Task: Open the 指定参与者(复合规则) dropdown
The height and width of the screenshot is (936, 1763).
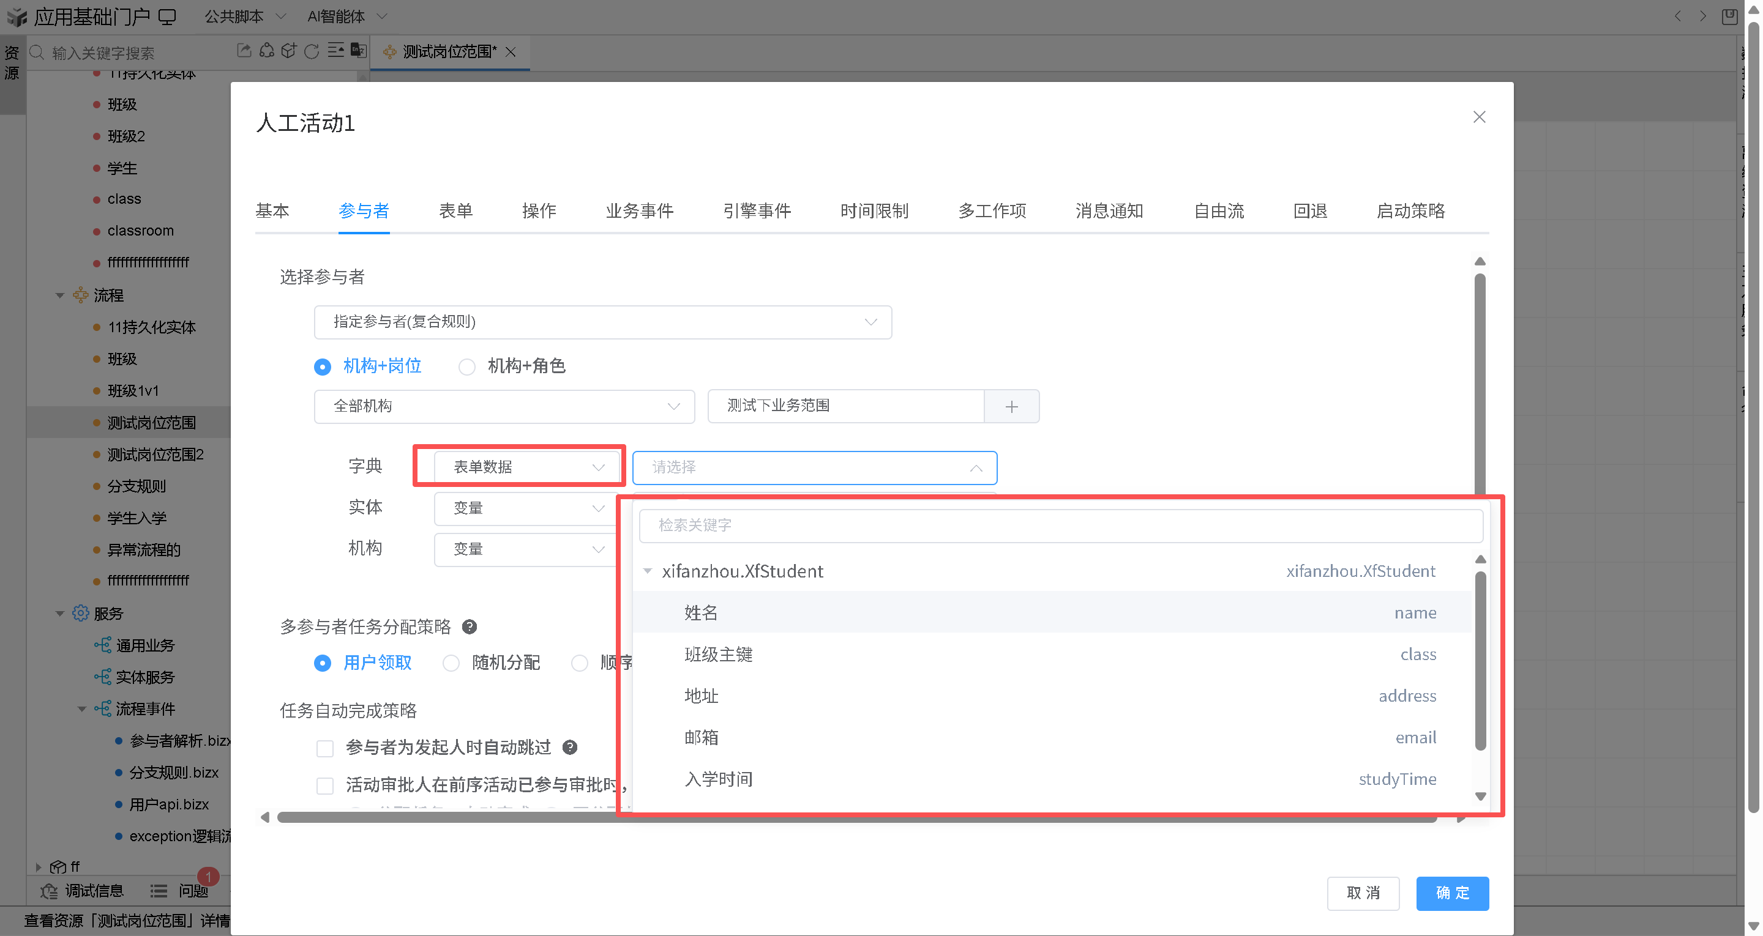Action: click(x=602, y=322)
